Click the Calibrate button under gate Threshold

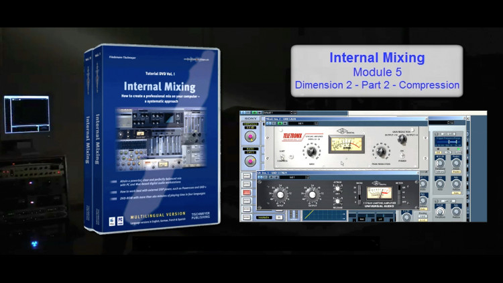(440, 172)
